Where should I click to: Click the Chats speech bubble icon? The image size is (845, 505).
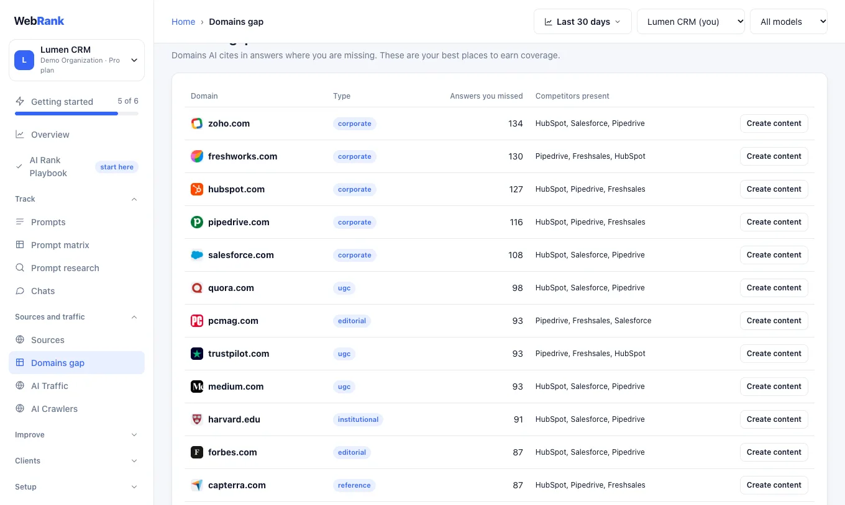point(20,291)
